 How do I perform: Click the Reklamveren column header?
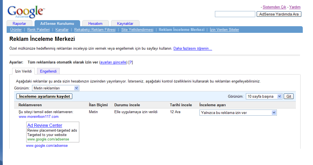pos(30,105)
